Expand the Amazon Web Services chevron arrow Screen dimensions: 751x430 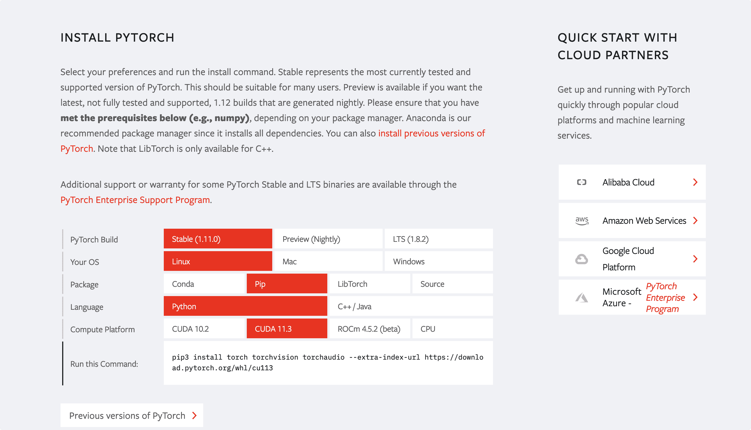tap(695, 220)
